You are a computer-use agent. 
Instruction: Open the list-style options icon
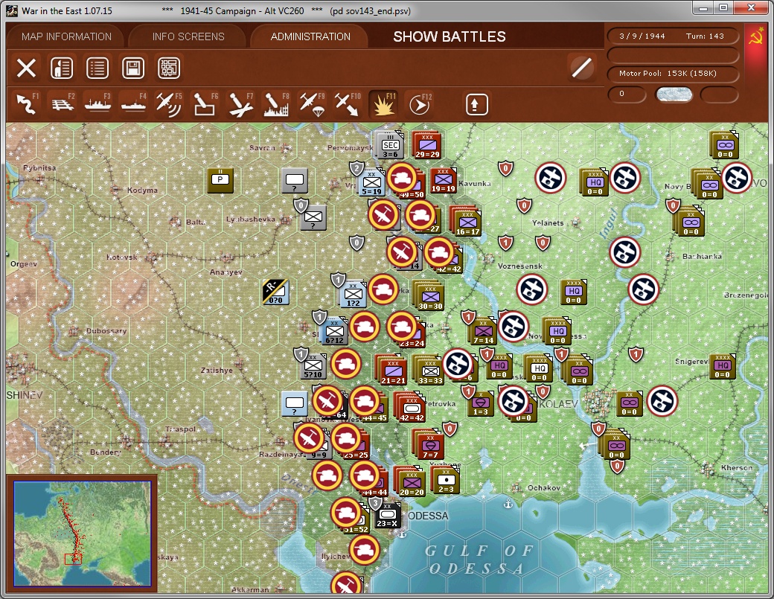coord(97,68)
